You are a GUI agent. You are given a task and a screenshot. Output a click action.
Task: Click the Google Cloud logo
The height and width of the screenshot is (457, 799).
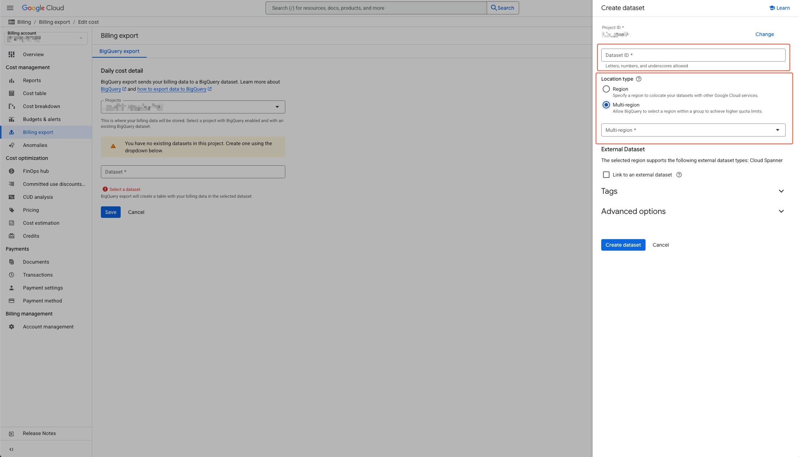pyautogui.click(x=43, y=8)
